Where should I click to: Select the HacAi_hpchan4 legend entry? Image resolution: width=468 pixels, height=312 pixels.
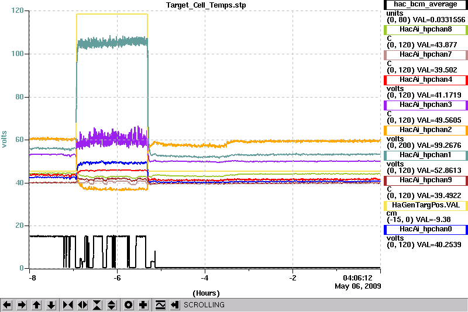click(x=425, y=80)
